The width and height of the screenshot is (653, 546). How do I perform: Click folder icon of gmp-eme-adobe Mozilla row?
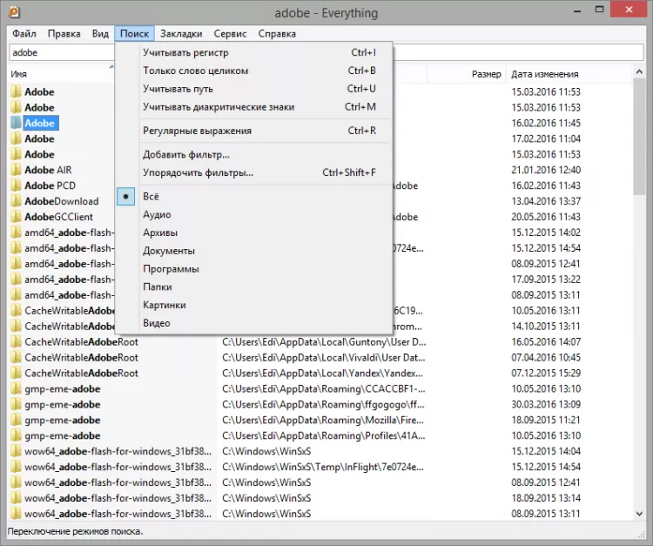click(16, 420)
